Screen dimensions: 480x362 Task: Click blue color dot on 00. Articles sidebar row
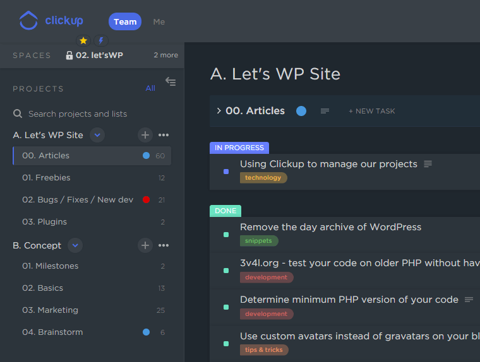point(146,156)
